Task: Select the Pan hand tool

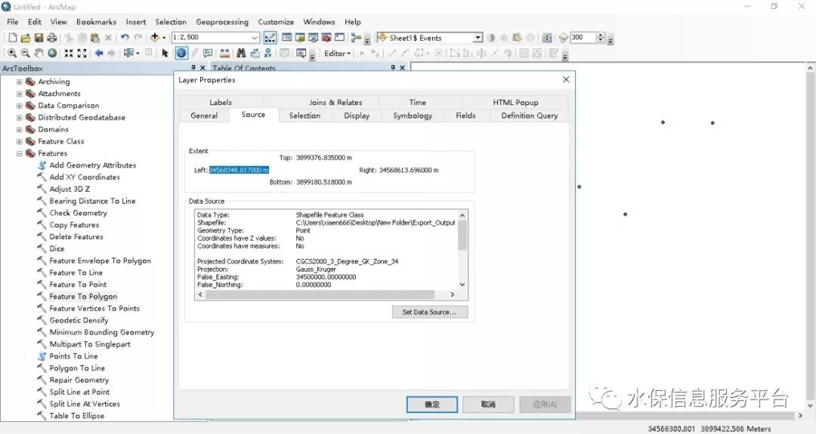Action: [x=39, y=53]
